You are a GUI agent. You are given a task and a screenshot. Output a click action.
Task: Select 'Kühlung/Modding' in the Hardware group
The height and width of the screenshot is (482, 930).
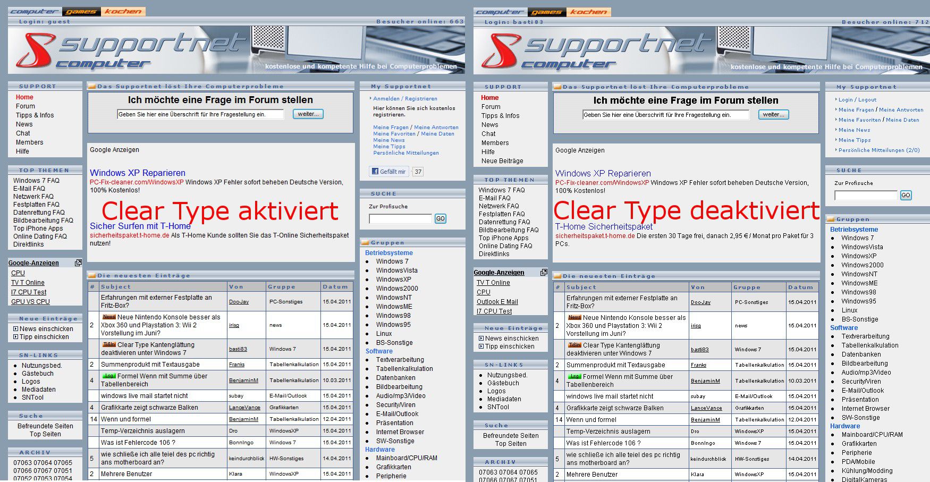coord(867,470)
